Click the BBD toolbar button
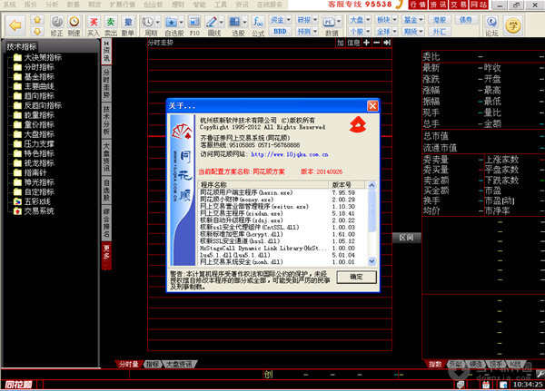 281,32
